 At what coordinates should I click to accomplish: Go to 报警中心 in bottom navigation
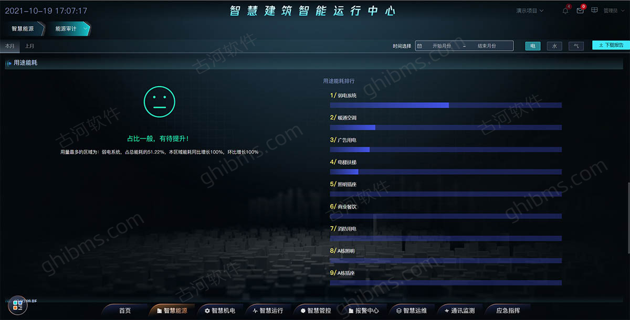click(x=362, y=311)
